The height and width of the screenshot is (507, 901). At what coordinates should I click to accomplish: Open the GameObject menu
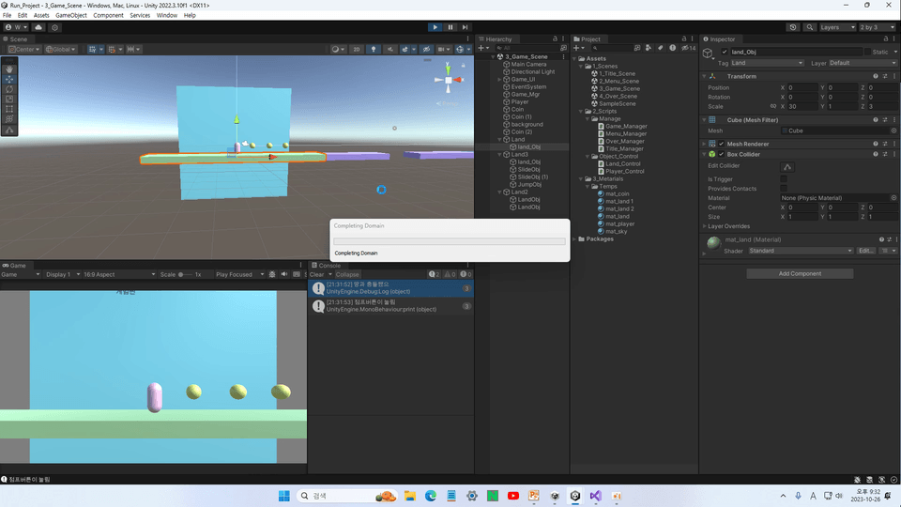coord(70,16)
